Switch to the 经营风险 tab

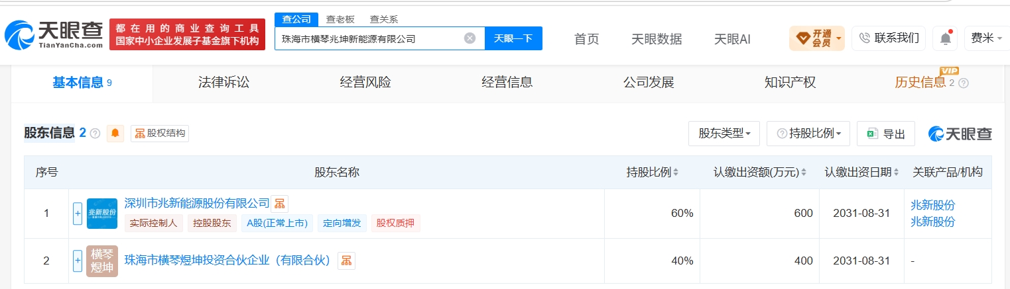[365, 83]
